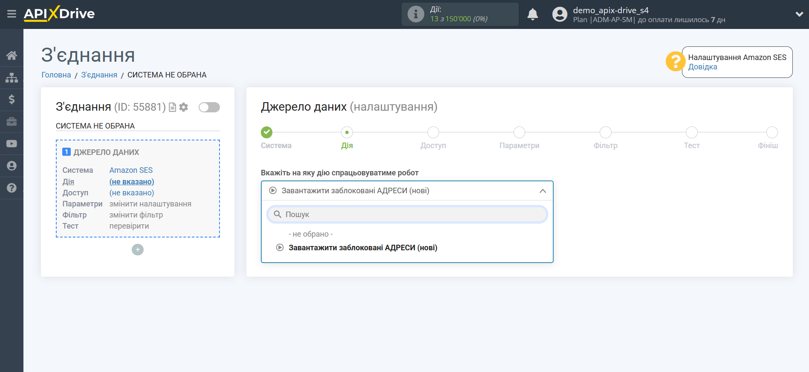The width and height of the screenshot is (809, 372).
Task: Click 'Головна' breadcrumb link
Action: click(56, 75)
